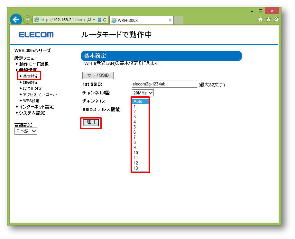
Task: Expand the システム設定 menu
Action: 32,113
